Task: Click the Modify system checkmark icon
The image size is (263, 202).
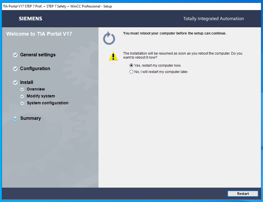Action: pos(22,96)
